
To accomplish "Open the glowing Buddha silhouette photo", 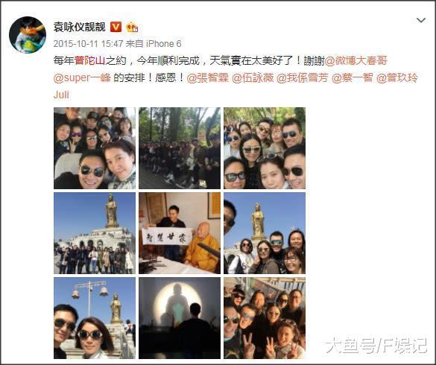I will [180, 318].
